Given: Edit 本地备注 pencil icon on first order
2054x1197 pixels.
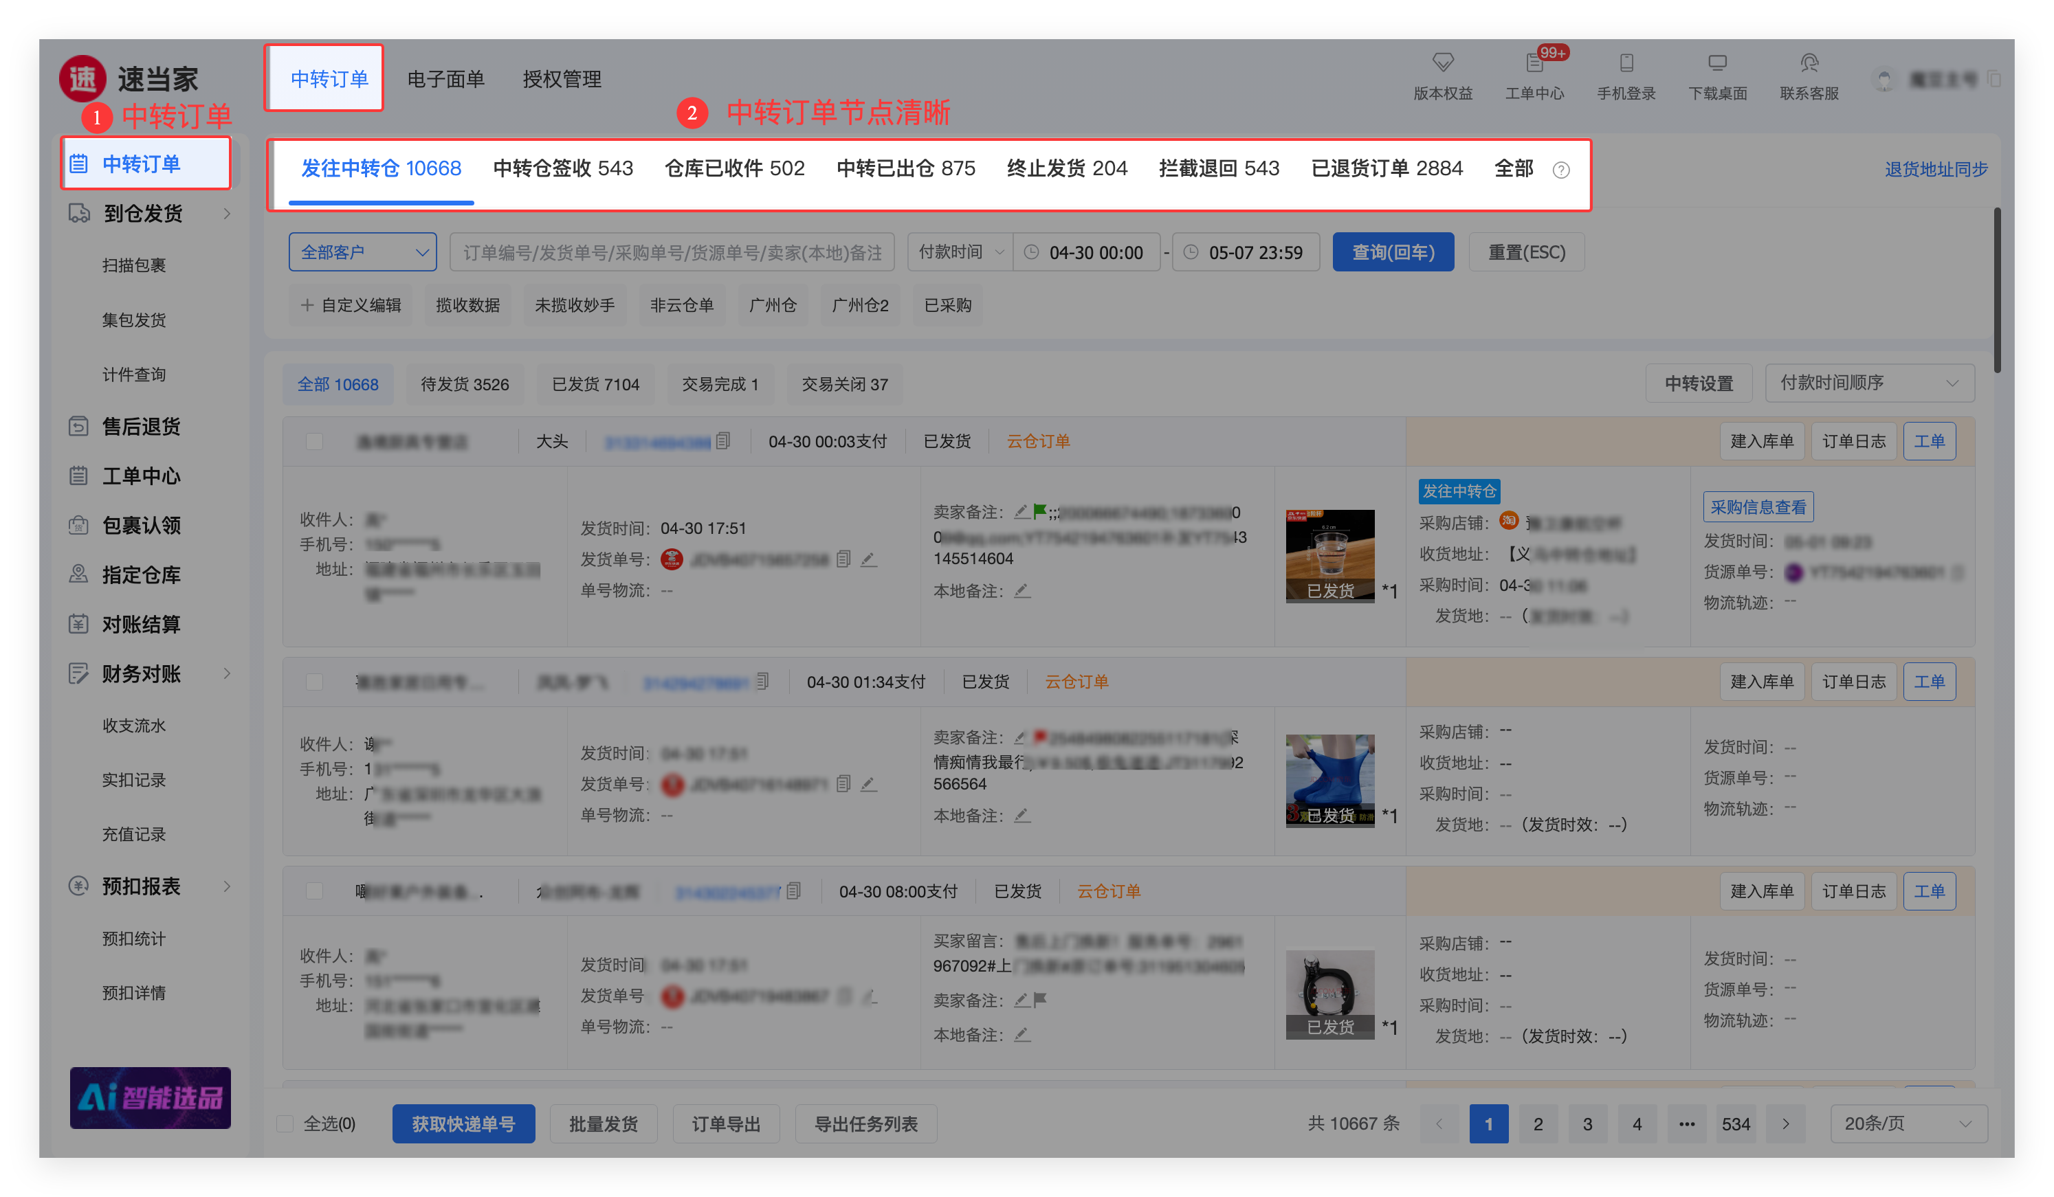Looking at the screenshot, I should (1022, 591).
